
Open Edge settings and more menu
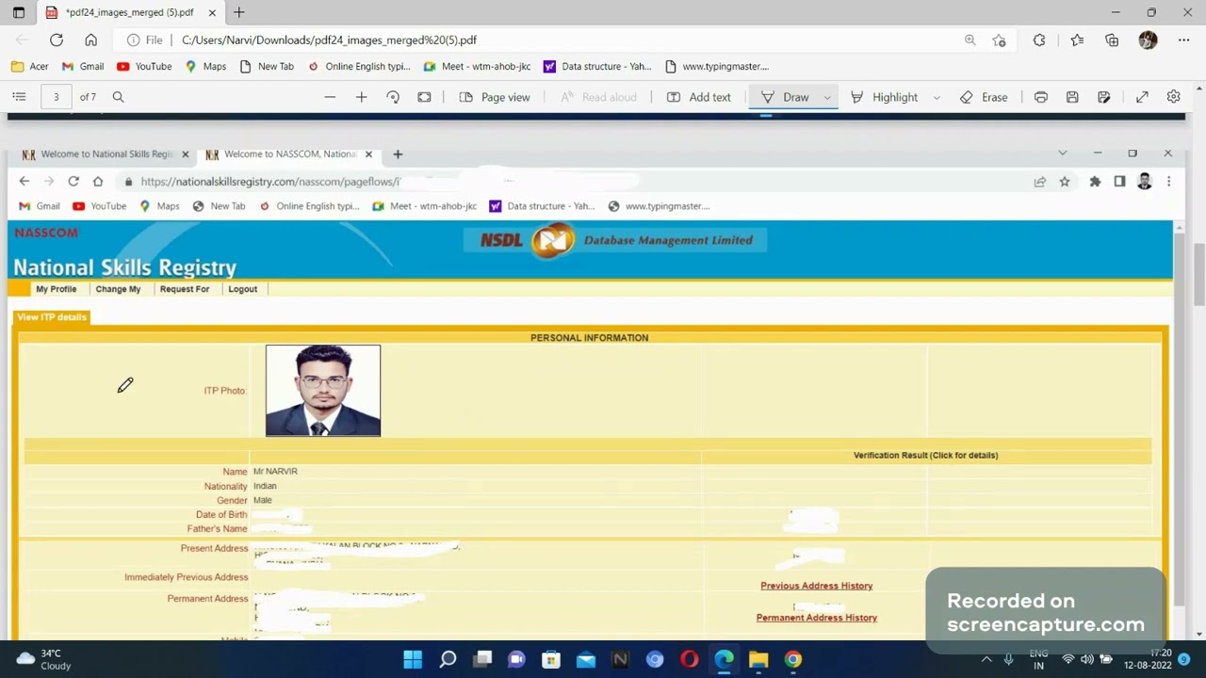pyautogui.click(x=1183, y=40)
